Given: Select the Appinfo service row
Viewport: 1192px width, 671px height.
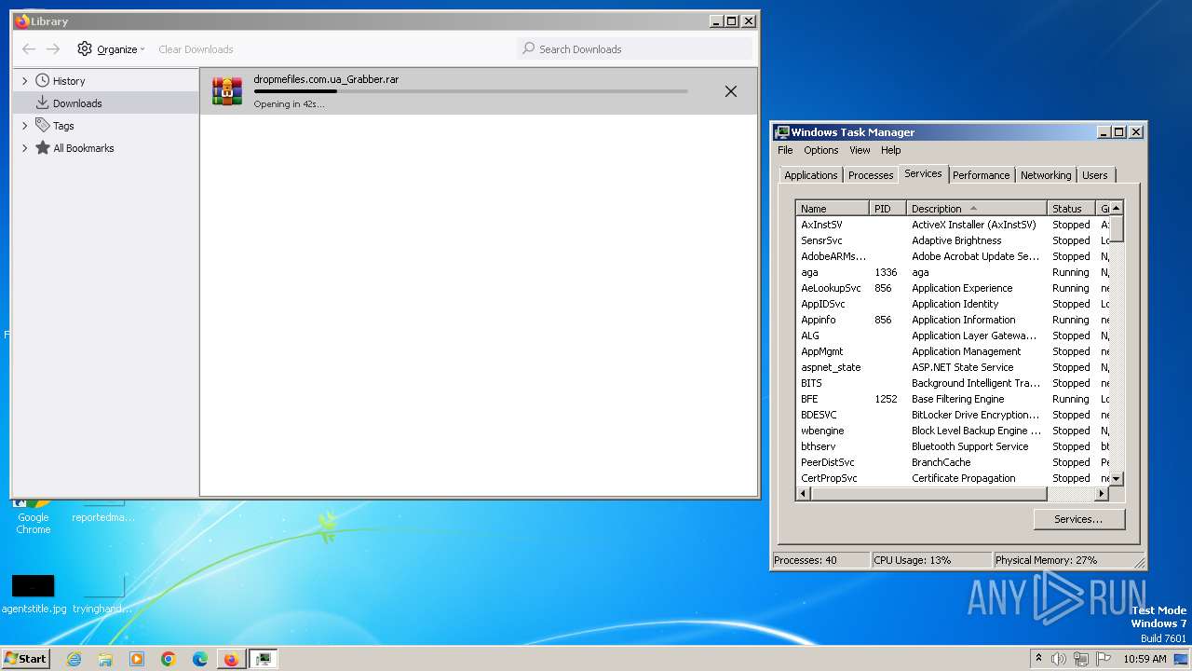Looking at the screenshot, I should tap(953, 320).
